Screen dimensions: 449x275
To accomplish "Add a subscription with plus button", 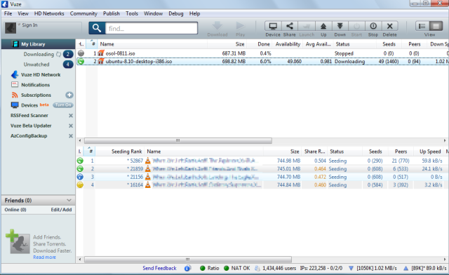I will click(x=69, y=95).
